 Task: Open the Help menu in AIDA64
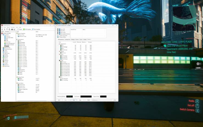pos(20,27)
